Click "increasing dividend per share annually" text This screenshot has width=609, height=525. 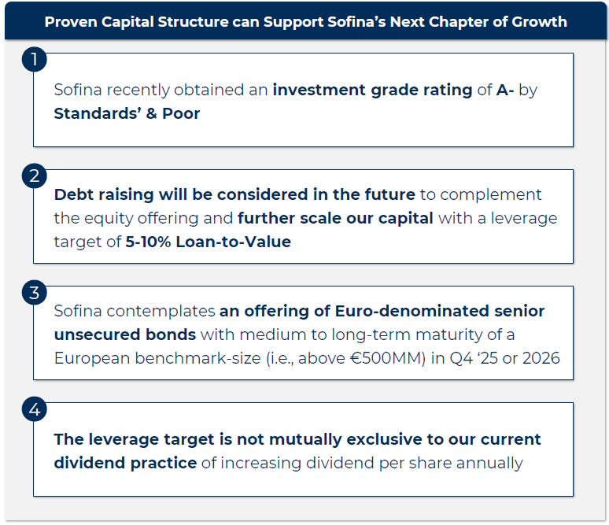tap(371, 463)
